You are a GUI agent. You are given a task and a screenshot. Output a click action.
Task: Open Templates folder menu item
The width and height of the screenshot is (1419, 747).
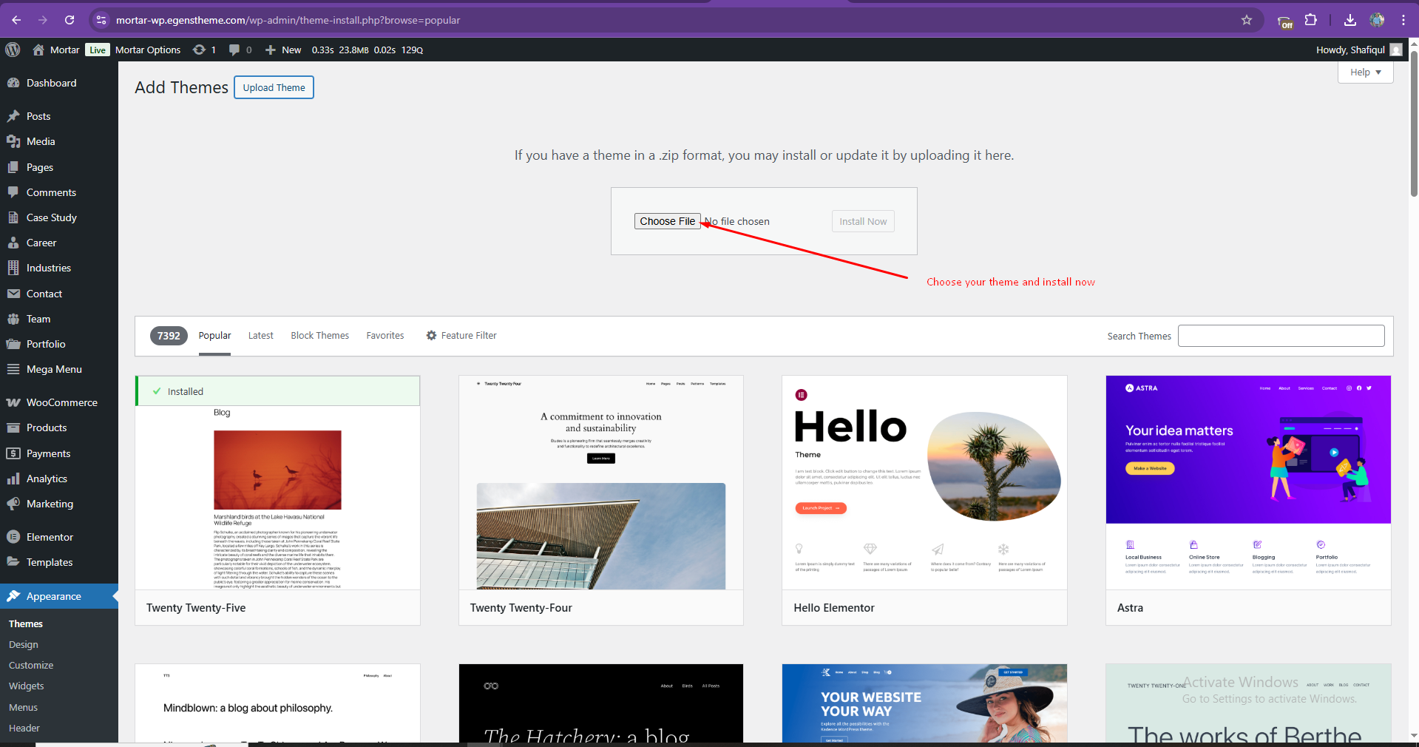coord(59,562)
